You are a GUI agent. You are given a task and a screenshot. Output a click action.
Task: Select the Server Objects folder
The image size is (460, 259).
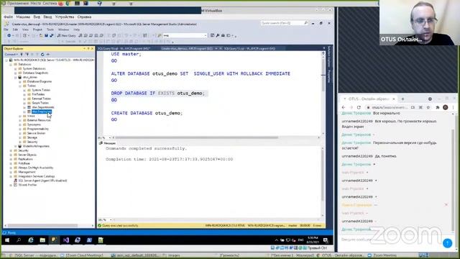coord(27,155)
